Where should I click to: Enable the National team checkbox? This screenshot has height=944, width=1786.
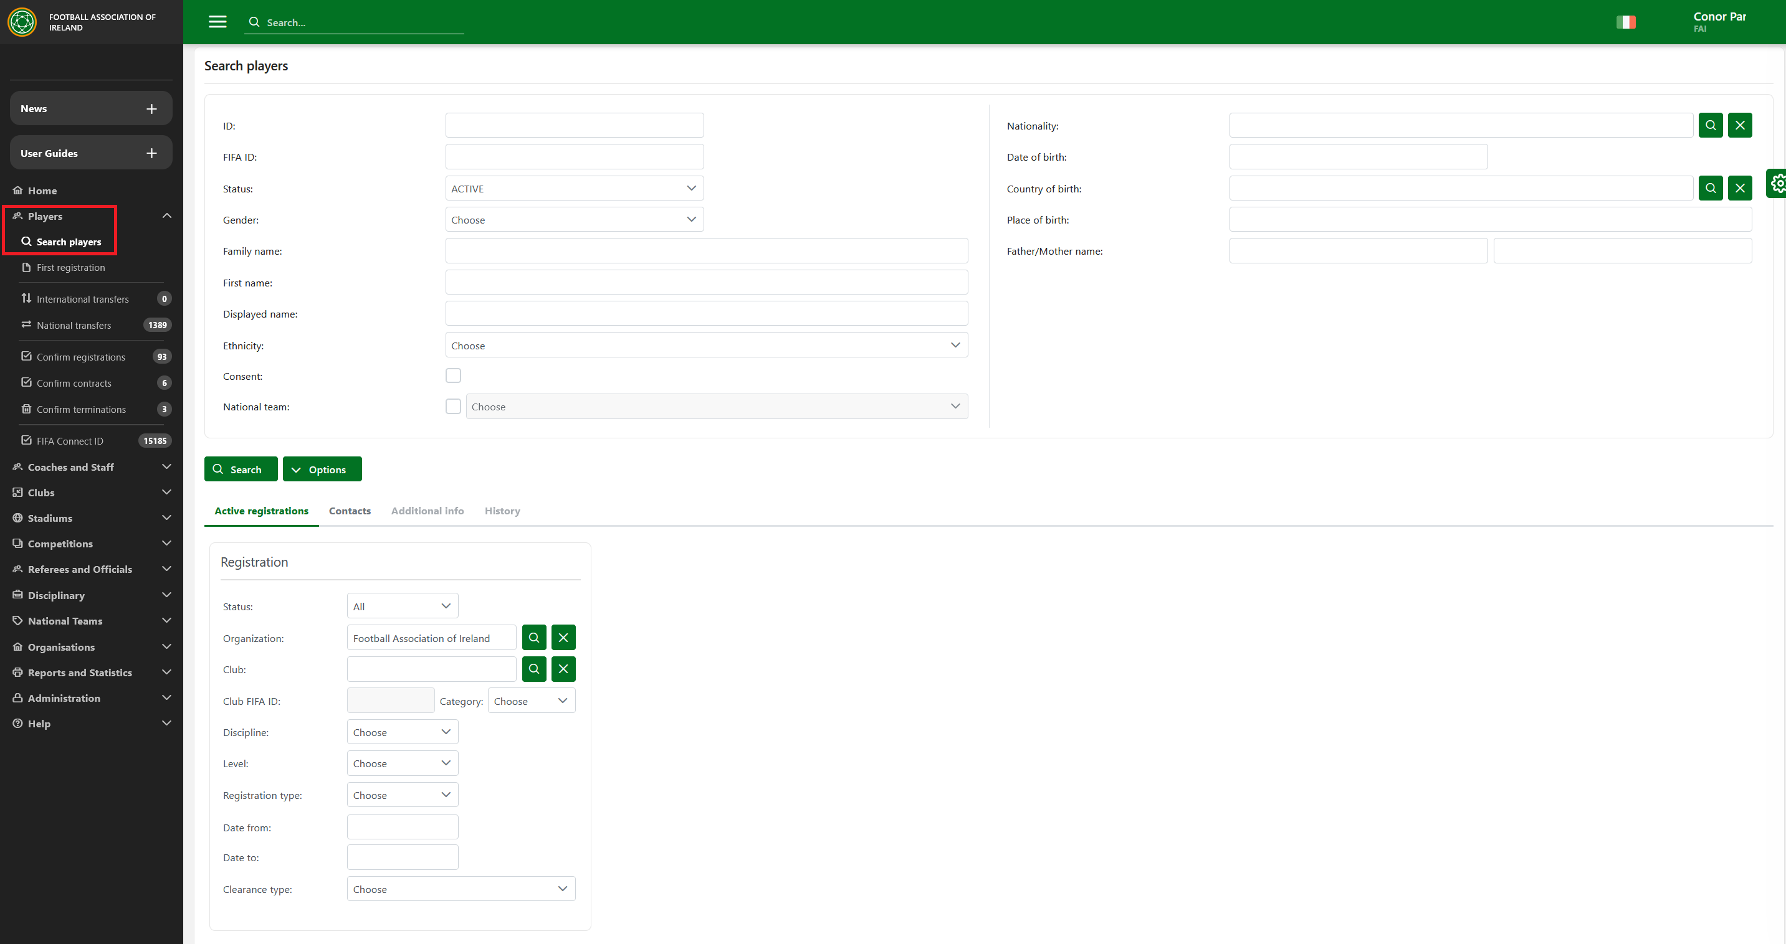click(453, 407)
